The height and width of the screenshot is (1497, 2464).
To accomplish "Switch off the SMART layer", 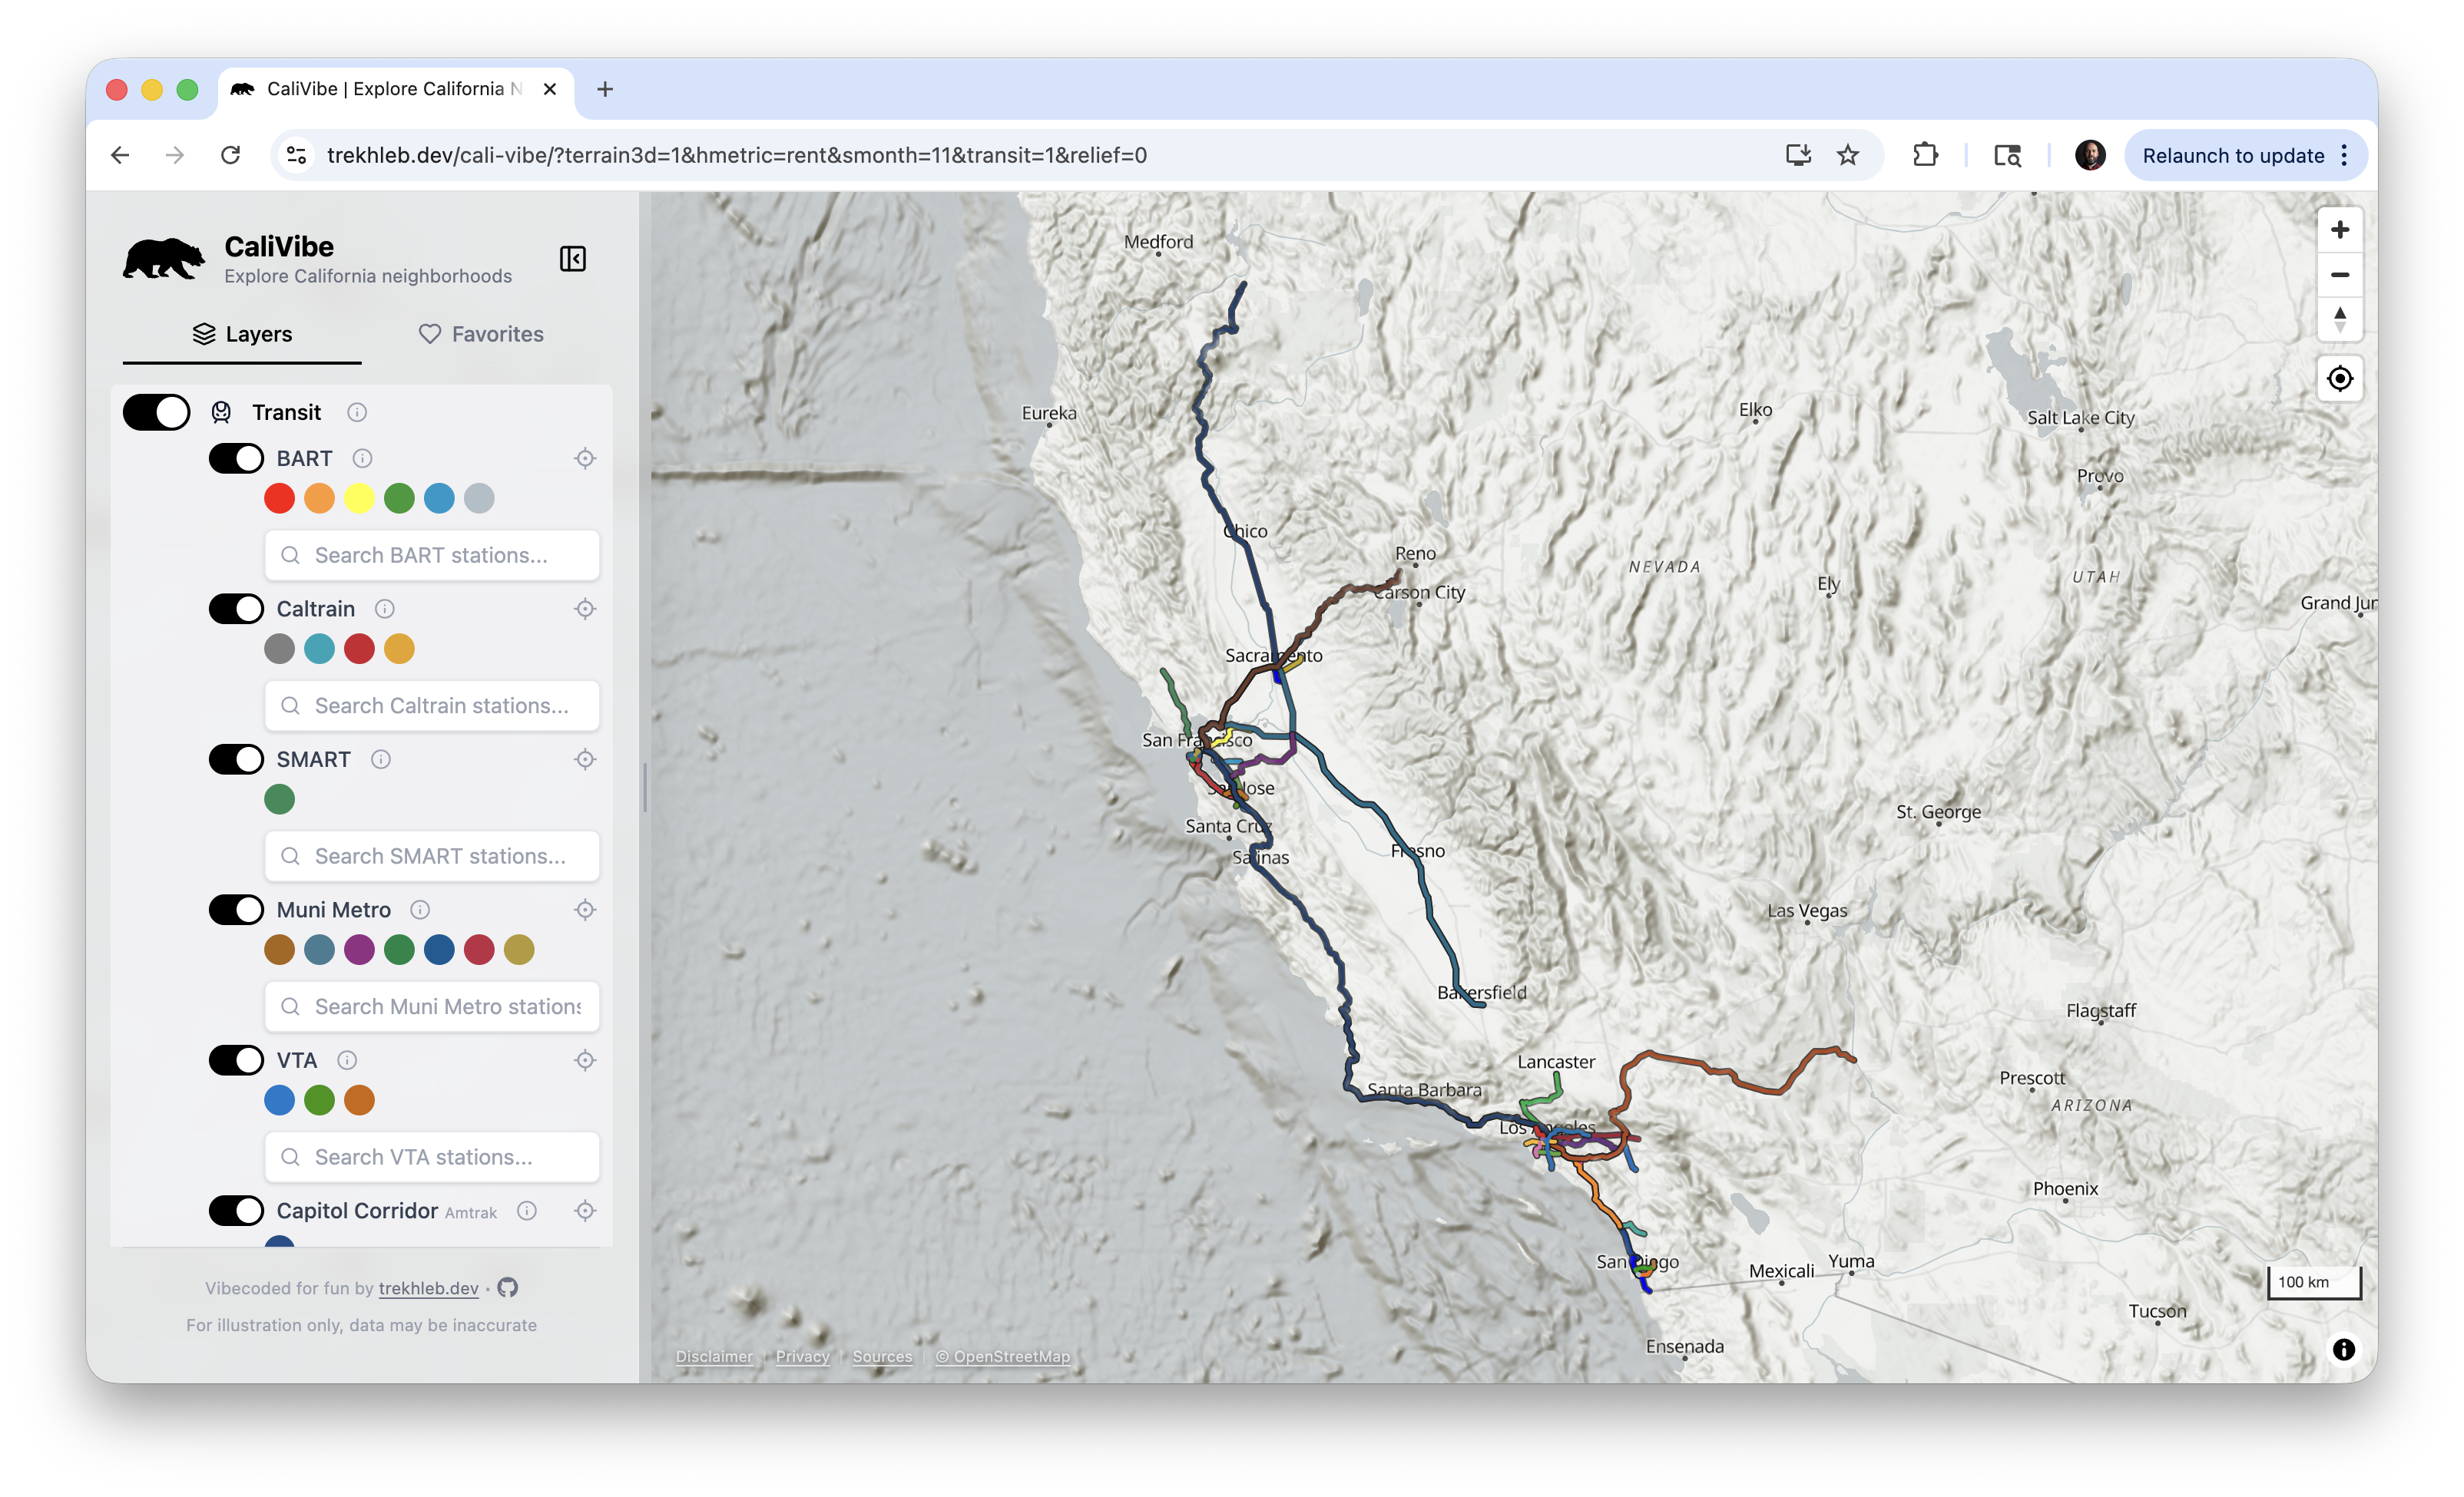I will 237,759.
